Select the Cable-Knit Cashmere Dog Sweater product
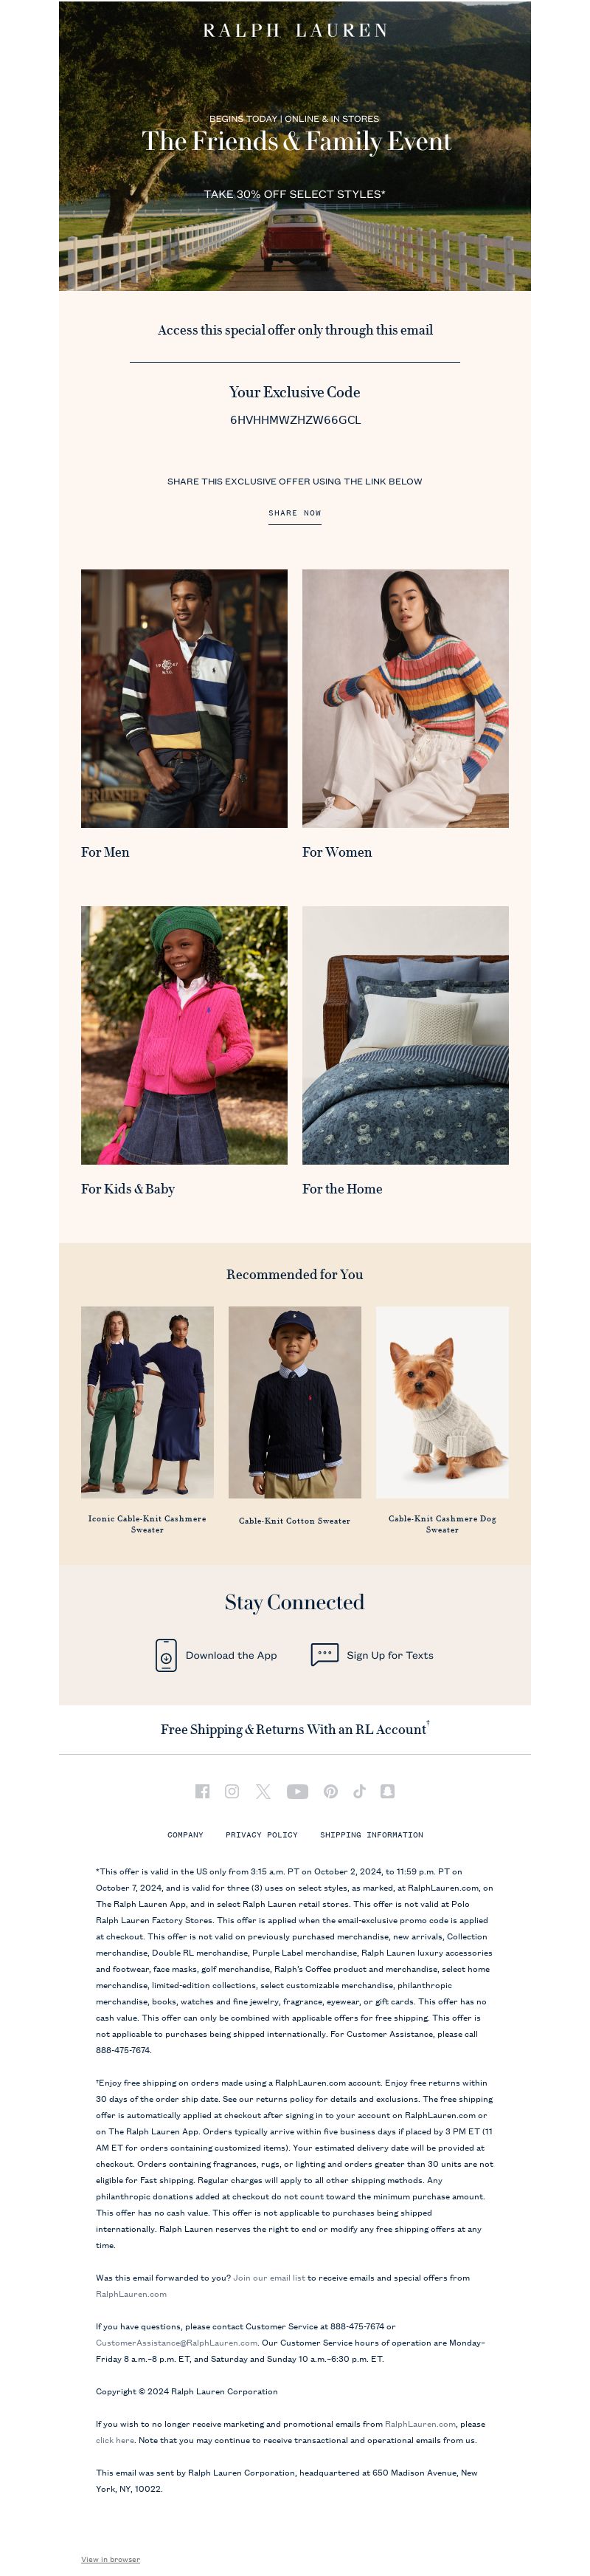The width and height of the screenshot is (590, 2576). point(442,1420)
